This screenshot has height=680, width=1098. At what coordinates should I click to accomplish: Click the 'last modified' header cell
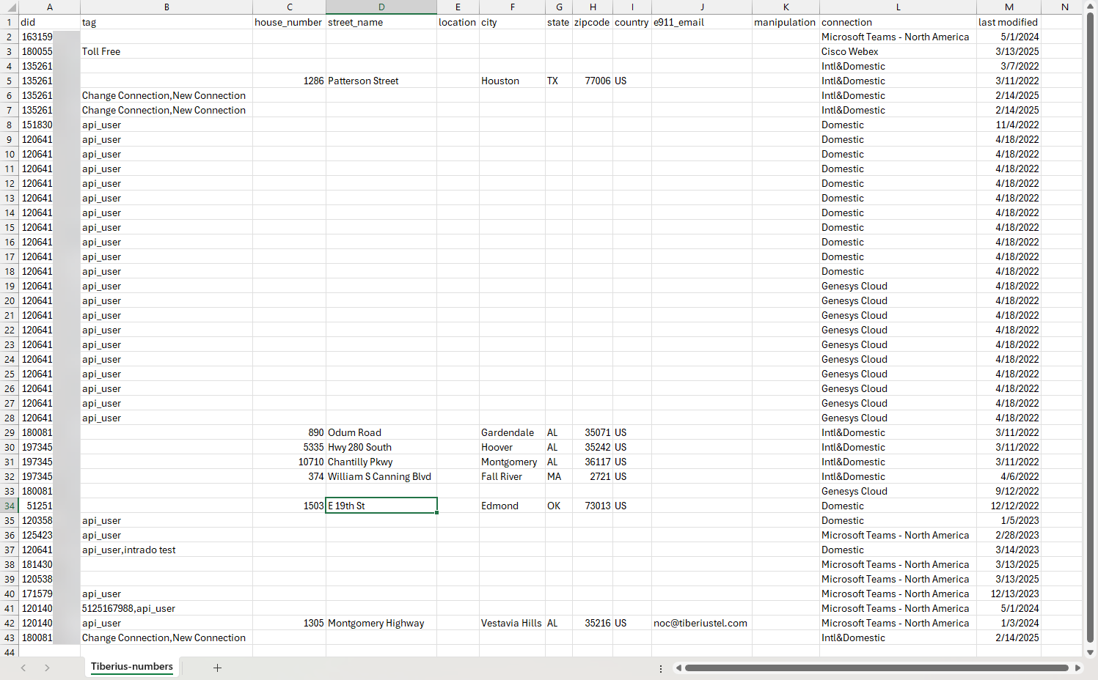click(1009, 22)
